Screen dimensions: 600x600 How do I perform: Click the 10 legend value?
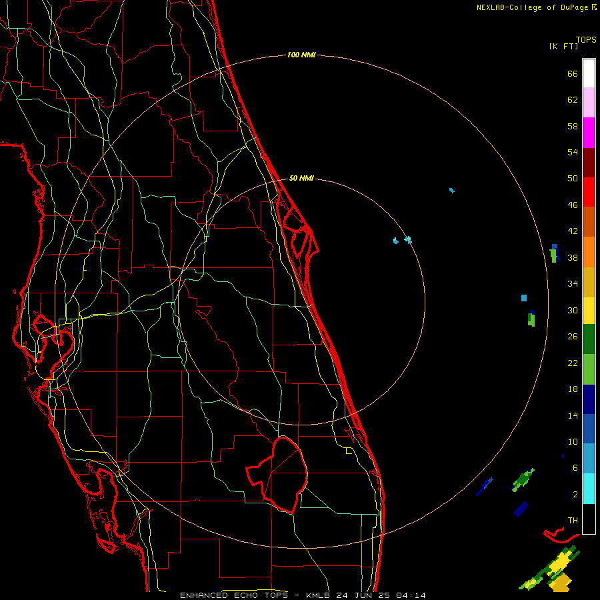point(573,441)
